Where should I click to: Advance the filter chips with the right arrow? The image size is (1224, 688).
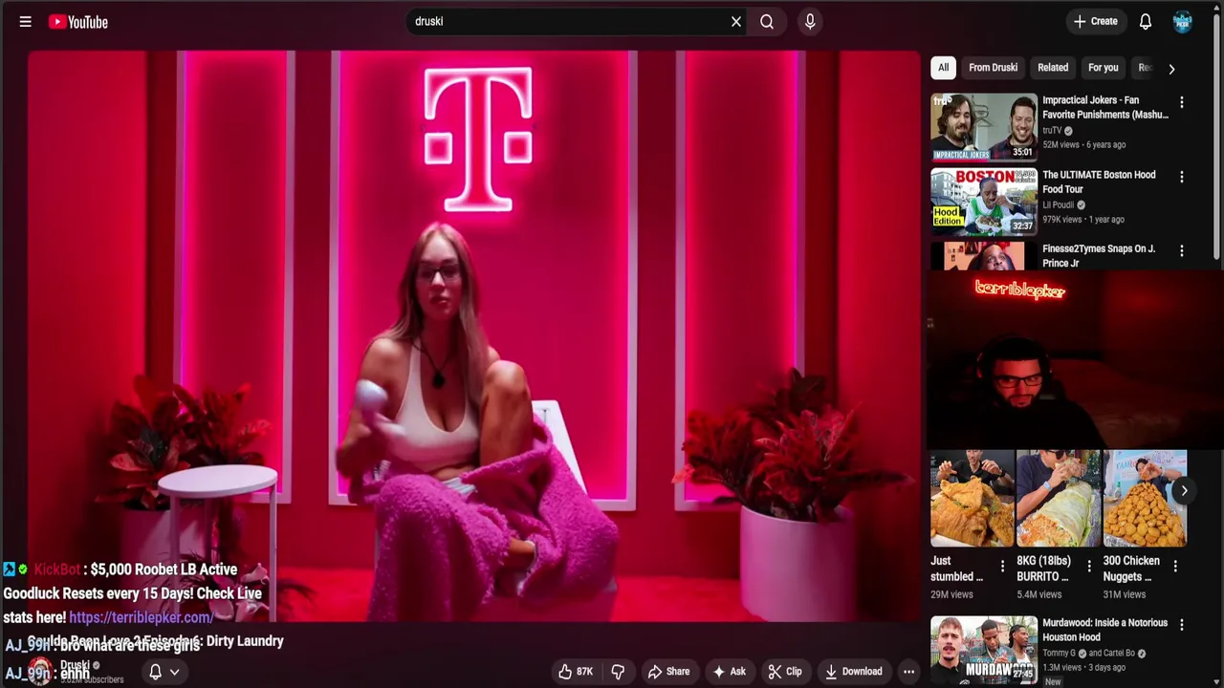point(1171,69)
